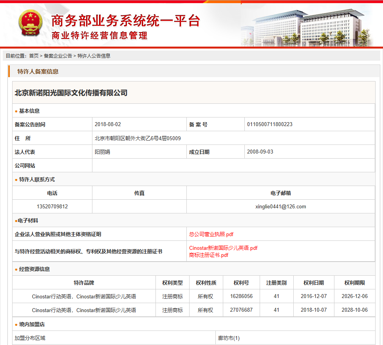The image size is (383, 345).
Task: Click the 公司网站 label cell
Action: click(x=52, y=165)
